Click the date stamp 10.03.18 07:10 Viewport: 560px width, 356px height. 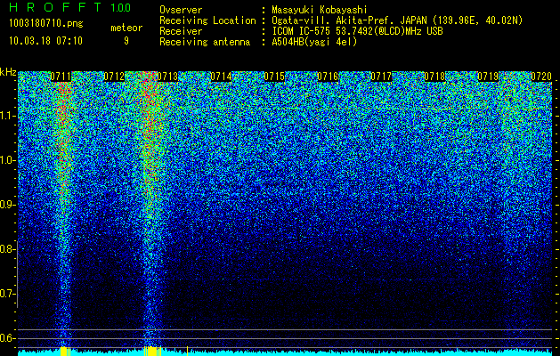pyautogui.click(x=45, y=41)
